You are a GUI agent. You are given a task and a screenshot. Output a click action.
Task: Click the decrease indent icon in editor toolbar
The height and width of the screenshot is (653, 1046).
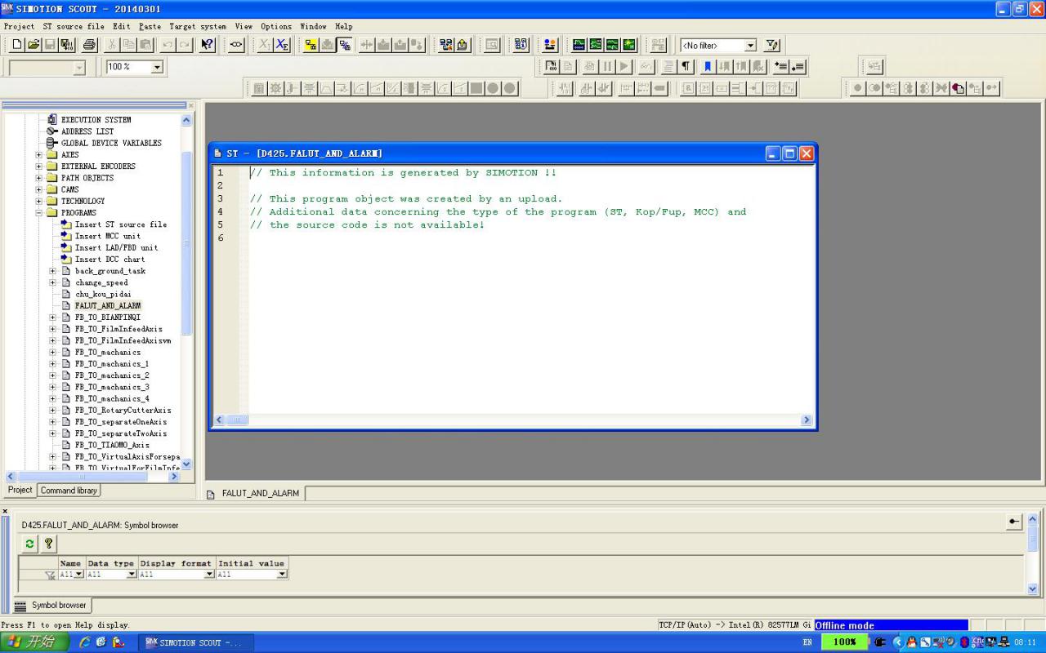point(798,67)
